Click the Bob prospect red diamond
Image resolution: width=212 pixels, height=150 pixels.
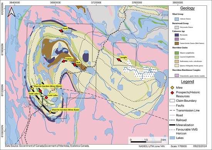pos(75,65)
